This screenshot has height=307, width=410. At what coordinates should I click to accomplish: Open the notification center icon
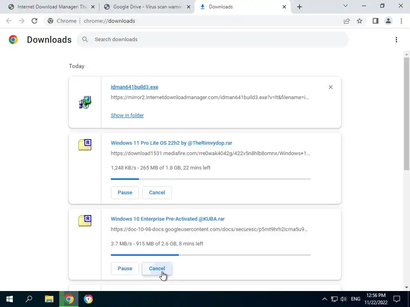[397, 299]
